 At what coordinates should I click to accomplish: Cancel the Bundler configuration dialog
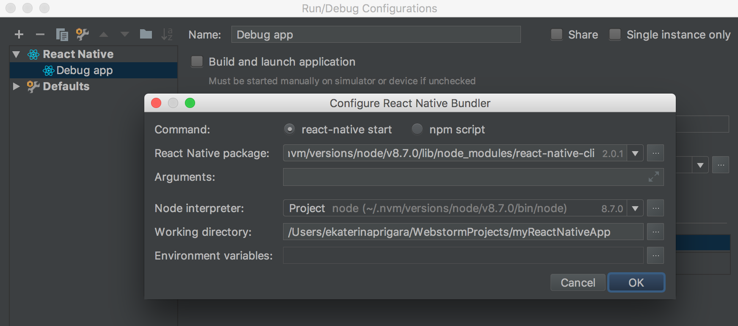[578, 282]
